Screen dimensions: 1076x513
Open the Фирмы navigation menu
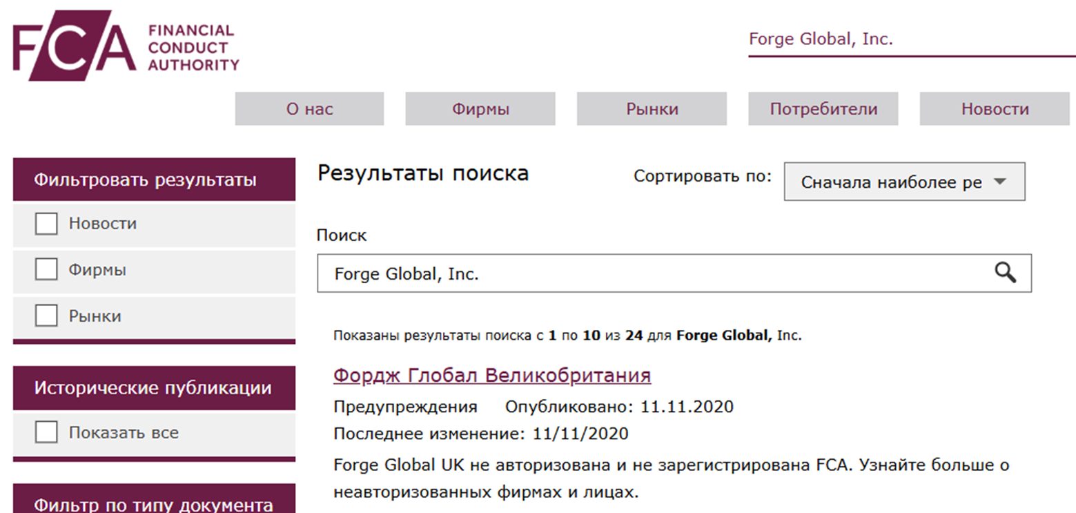click(480, 109)
